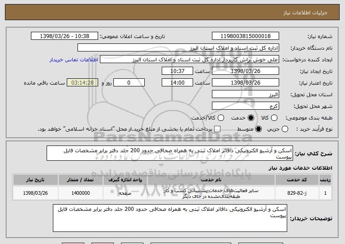Click the public announcement date field 1398/03/26 - 10:38
This screenshot has height=244, width=345.
65,36
